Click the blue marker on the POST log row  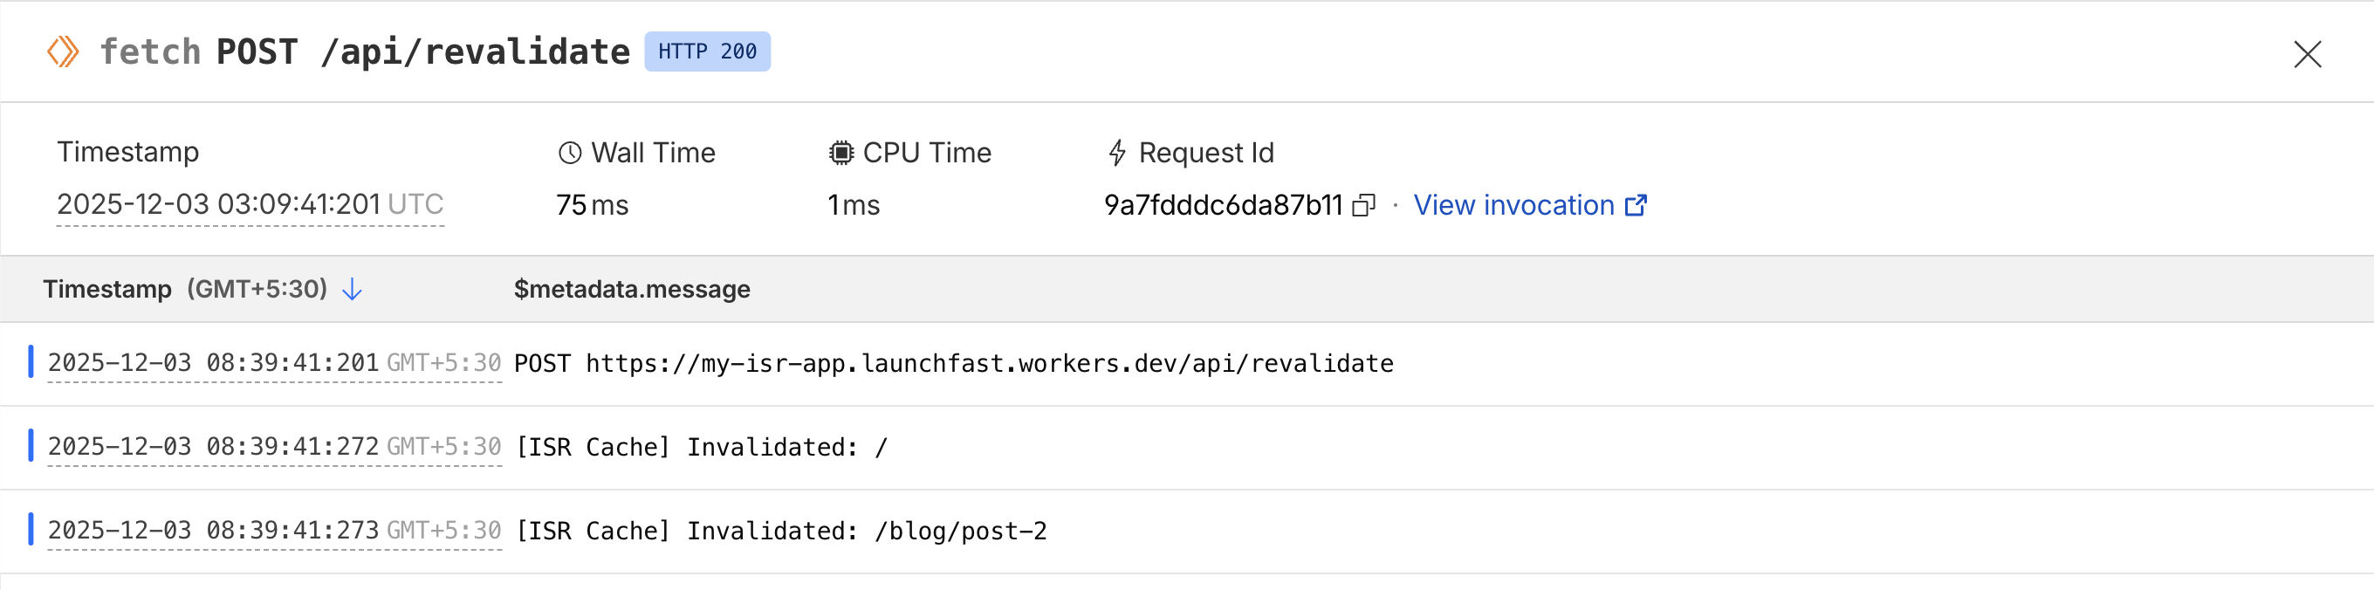pyautogui.click(x=31, y=363)
